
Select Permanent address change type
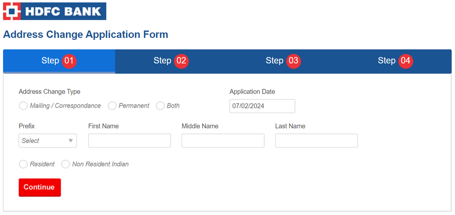click(112, 106)
